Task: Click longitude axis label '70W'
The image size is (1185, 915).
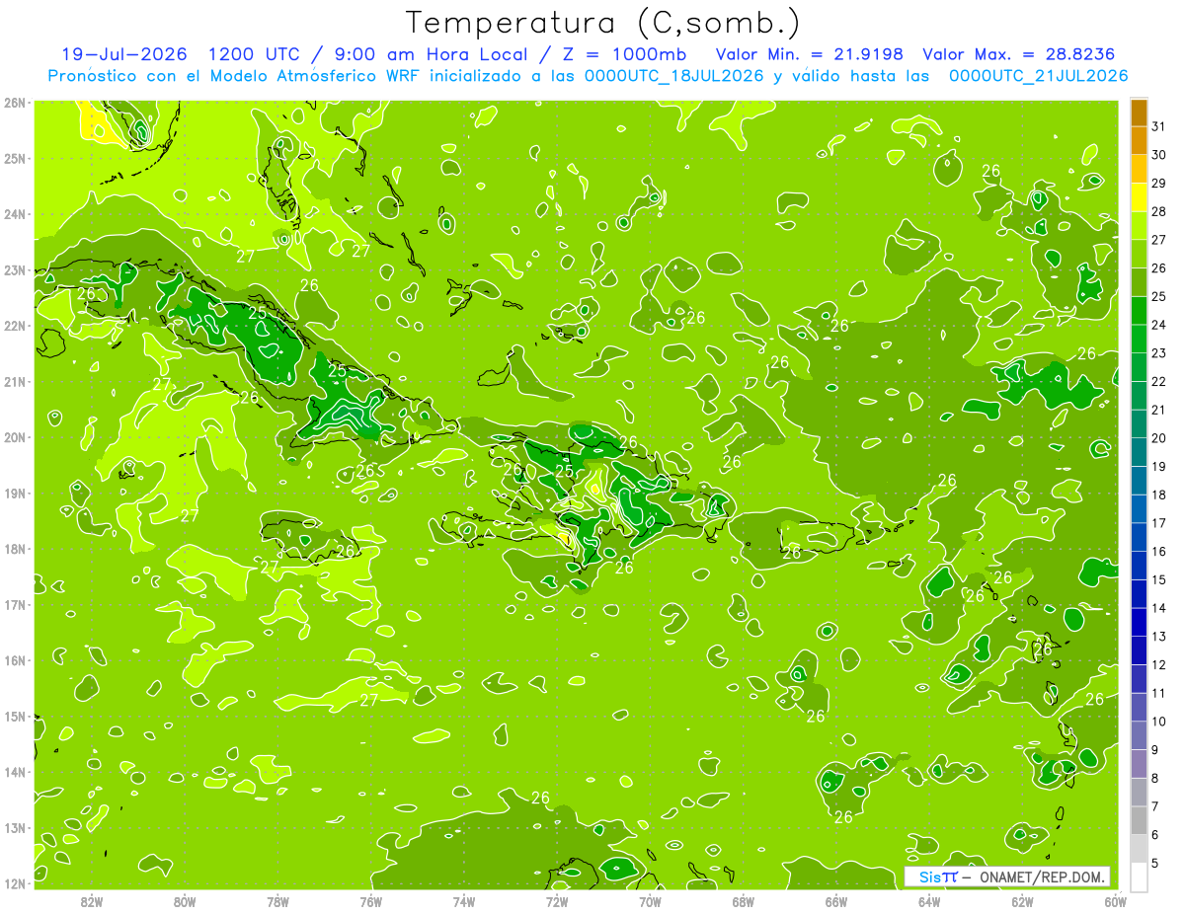Action: (650, 901)
